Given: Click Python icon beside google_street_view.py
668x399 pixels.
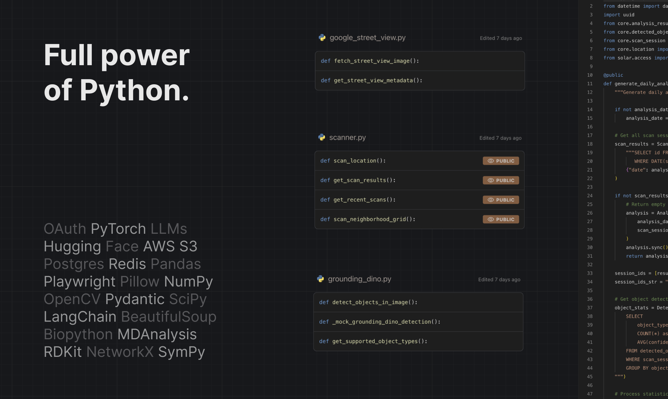Looking at the screenshot, I should (322, 38).
